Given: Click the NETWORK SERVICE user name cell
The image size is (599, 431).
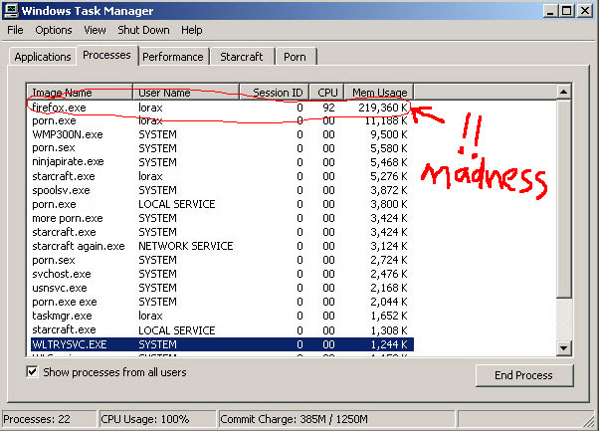Looking at the screenshot, I should tap(186, 246).
